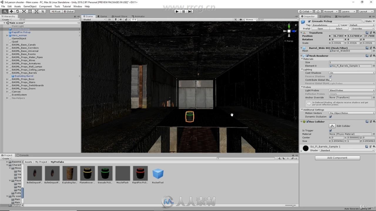Toggle Grenade Pickup active checkbox

[309, 21]
